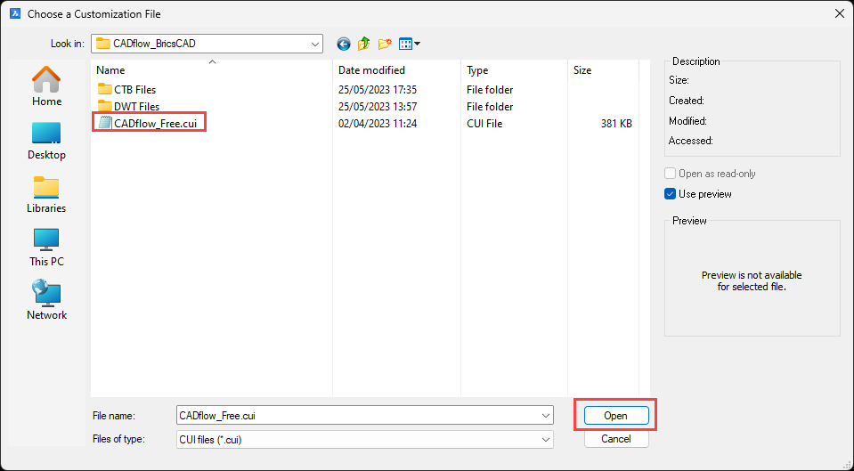Open Libraries in the places sidebar
The image size is (854, 471).
[46, 194]
